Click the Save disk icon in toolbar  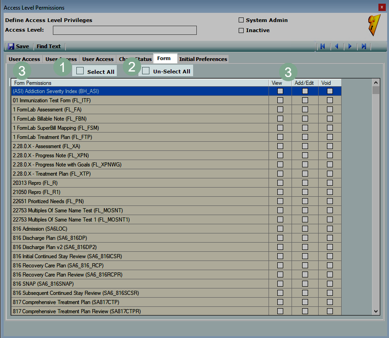coord(11,46)
